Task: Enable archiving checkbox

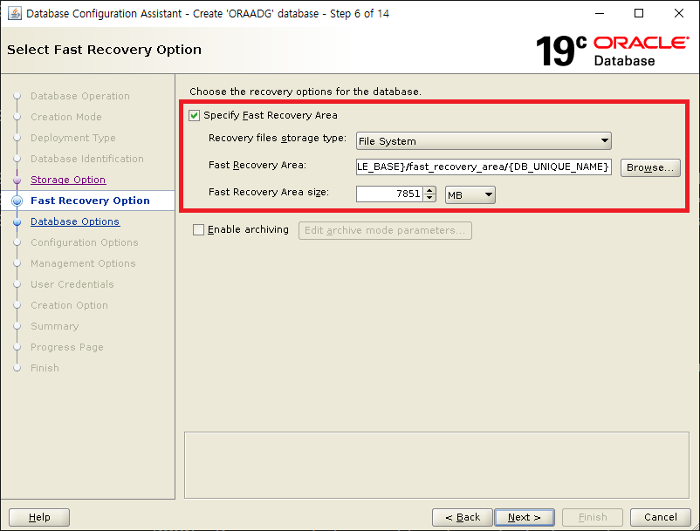Action: click(x=198, y=229)
